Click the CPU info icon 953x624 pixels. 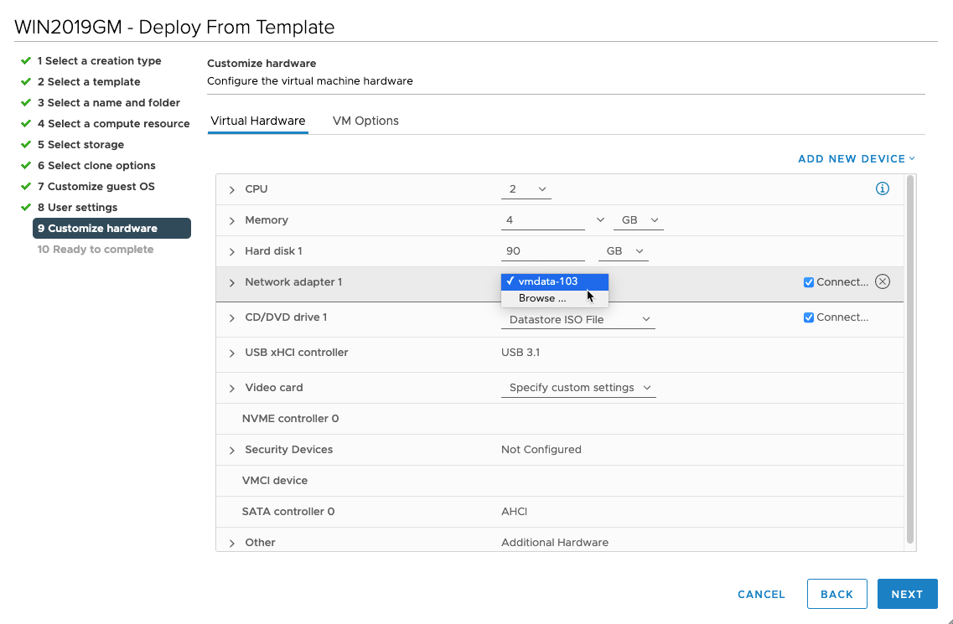coord(882,188)
